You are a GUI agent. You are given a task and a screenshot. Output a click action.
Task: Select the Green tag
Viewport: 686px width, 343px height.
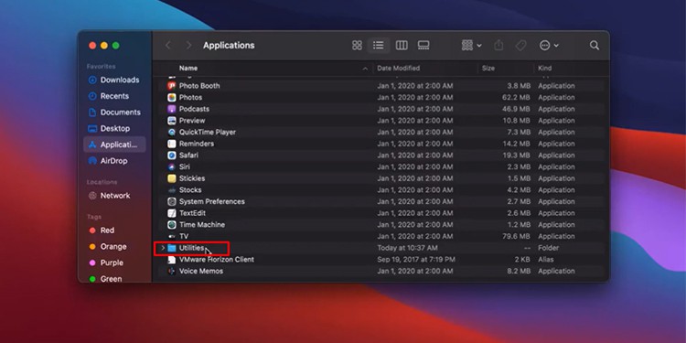[105, 279]
